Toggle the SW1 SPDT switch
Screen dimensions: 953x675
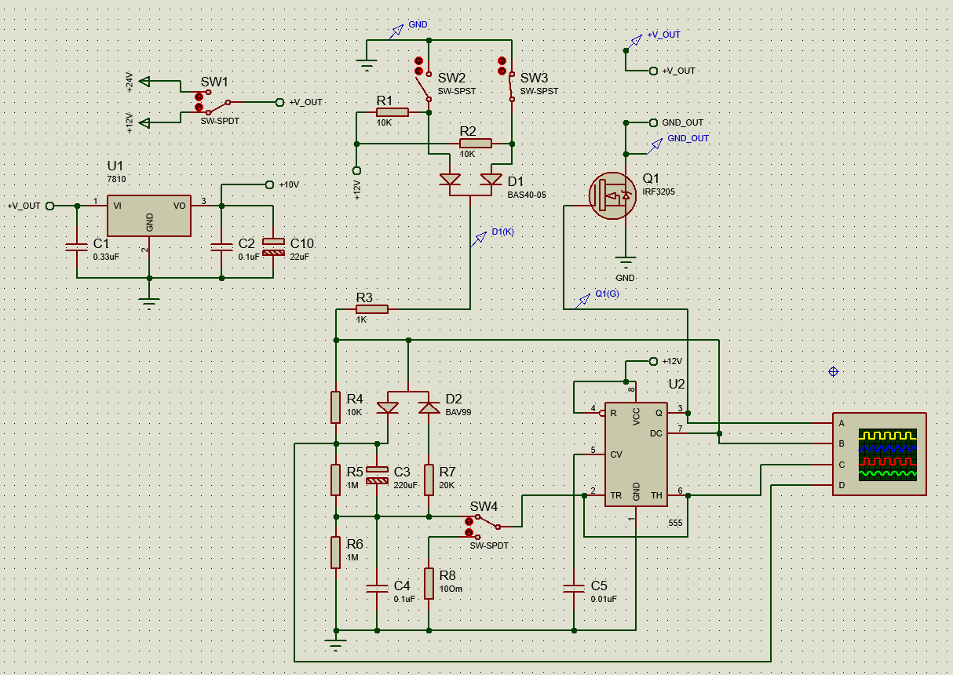(212, 102)
